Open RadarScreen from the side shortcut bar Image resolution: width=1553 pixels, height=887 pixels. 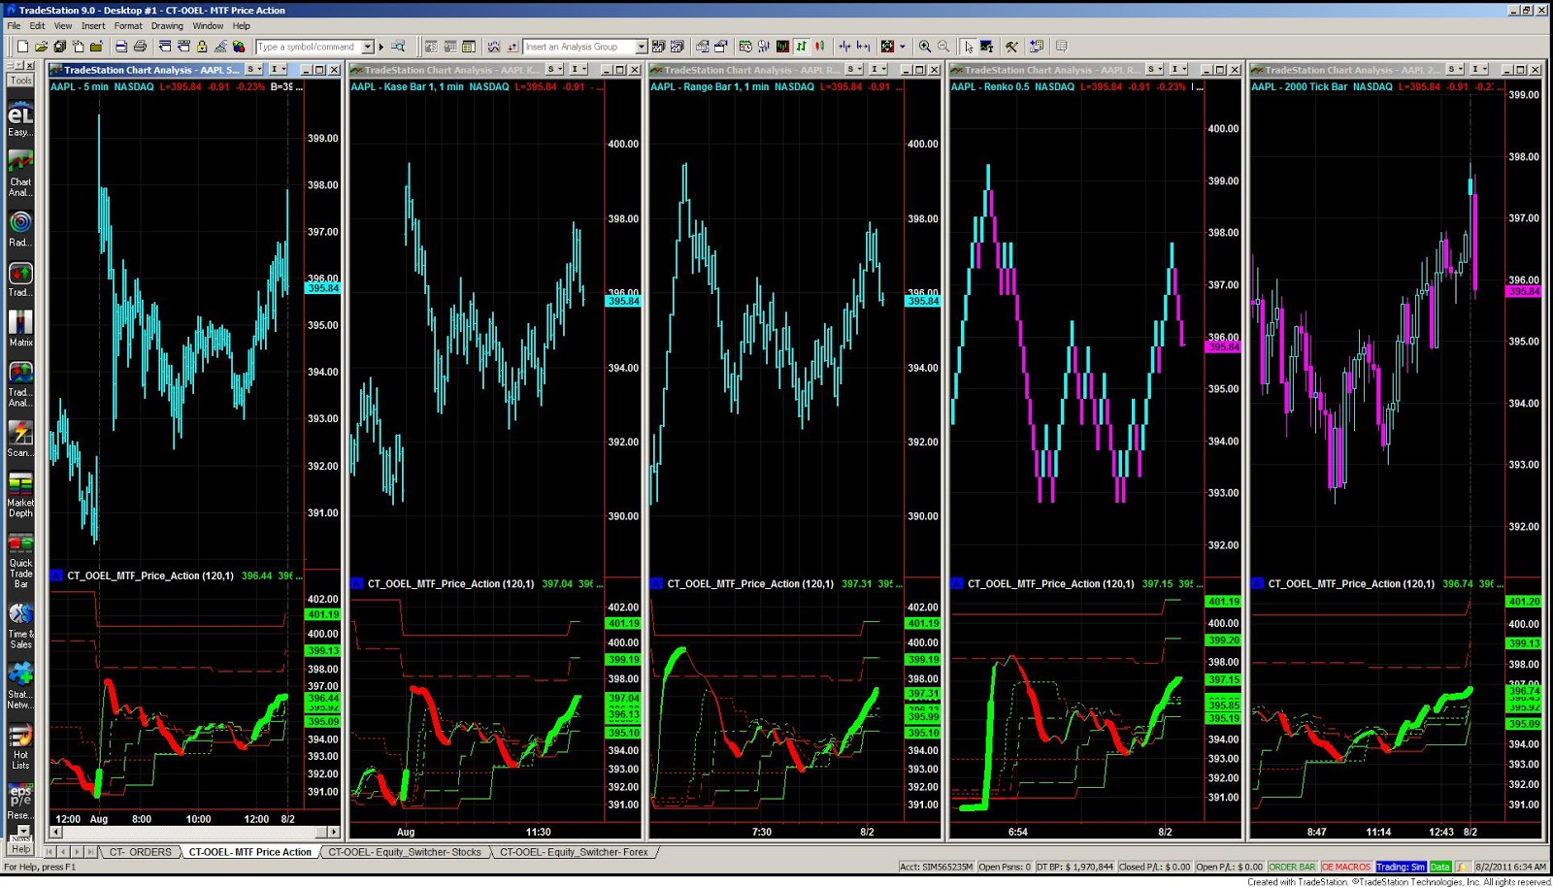coord(20,230)
